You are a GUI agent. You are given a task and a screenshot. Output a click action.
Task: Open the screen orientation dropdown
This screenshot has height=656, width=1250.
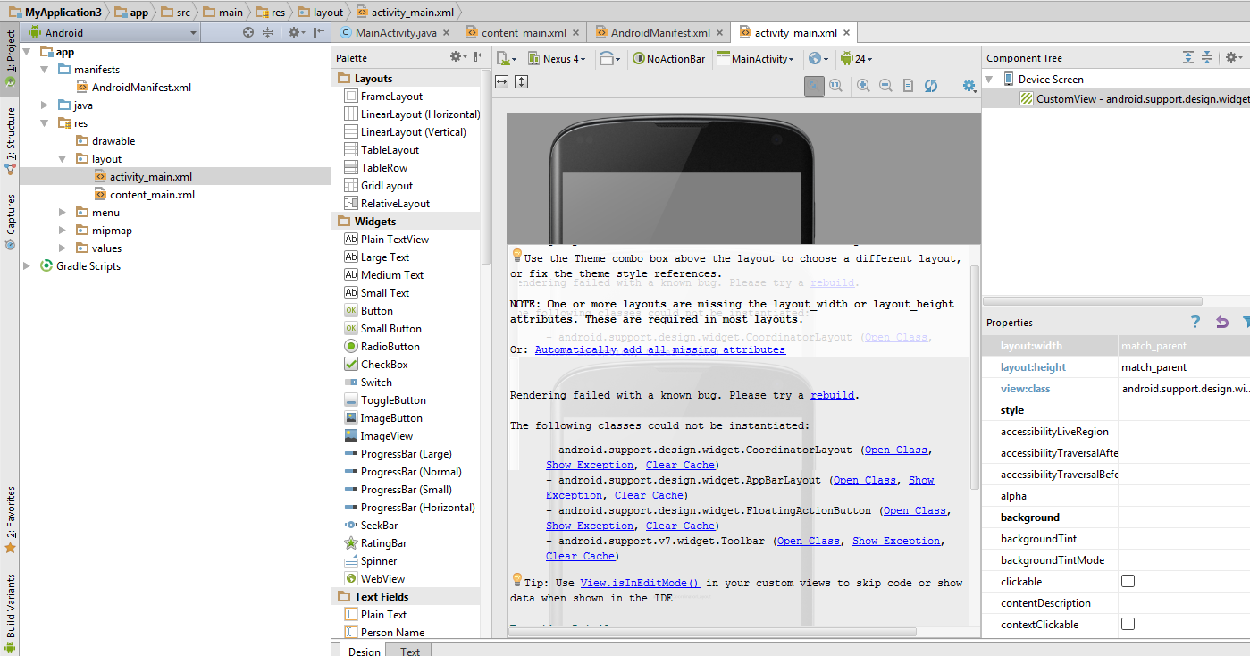(610, 59)
